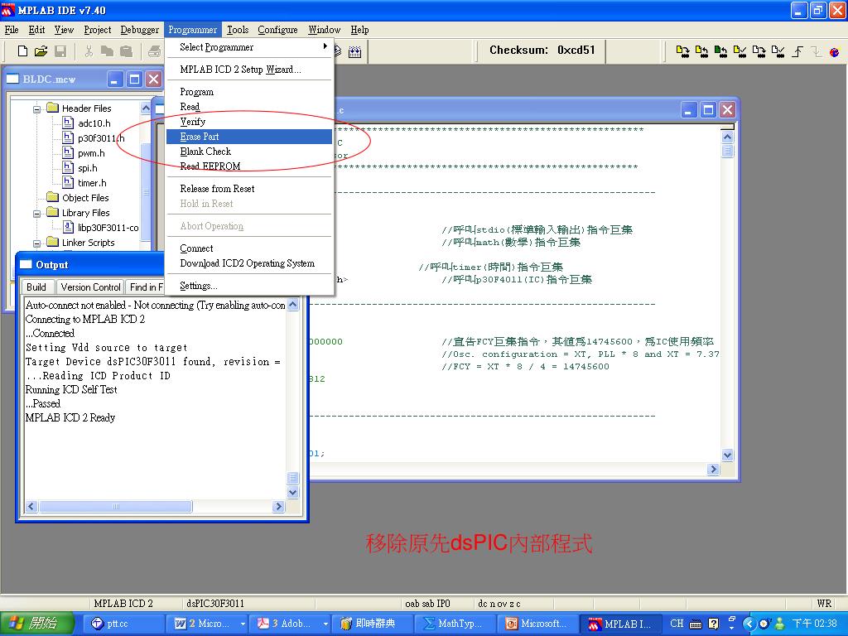Click the Print toolbar icon
The width and height of the screenshot is (848, 636).
pyautogui.click(x=155, y=51)
